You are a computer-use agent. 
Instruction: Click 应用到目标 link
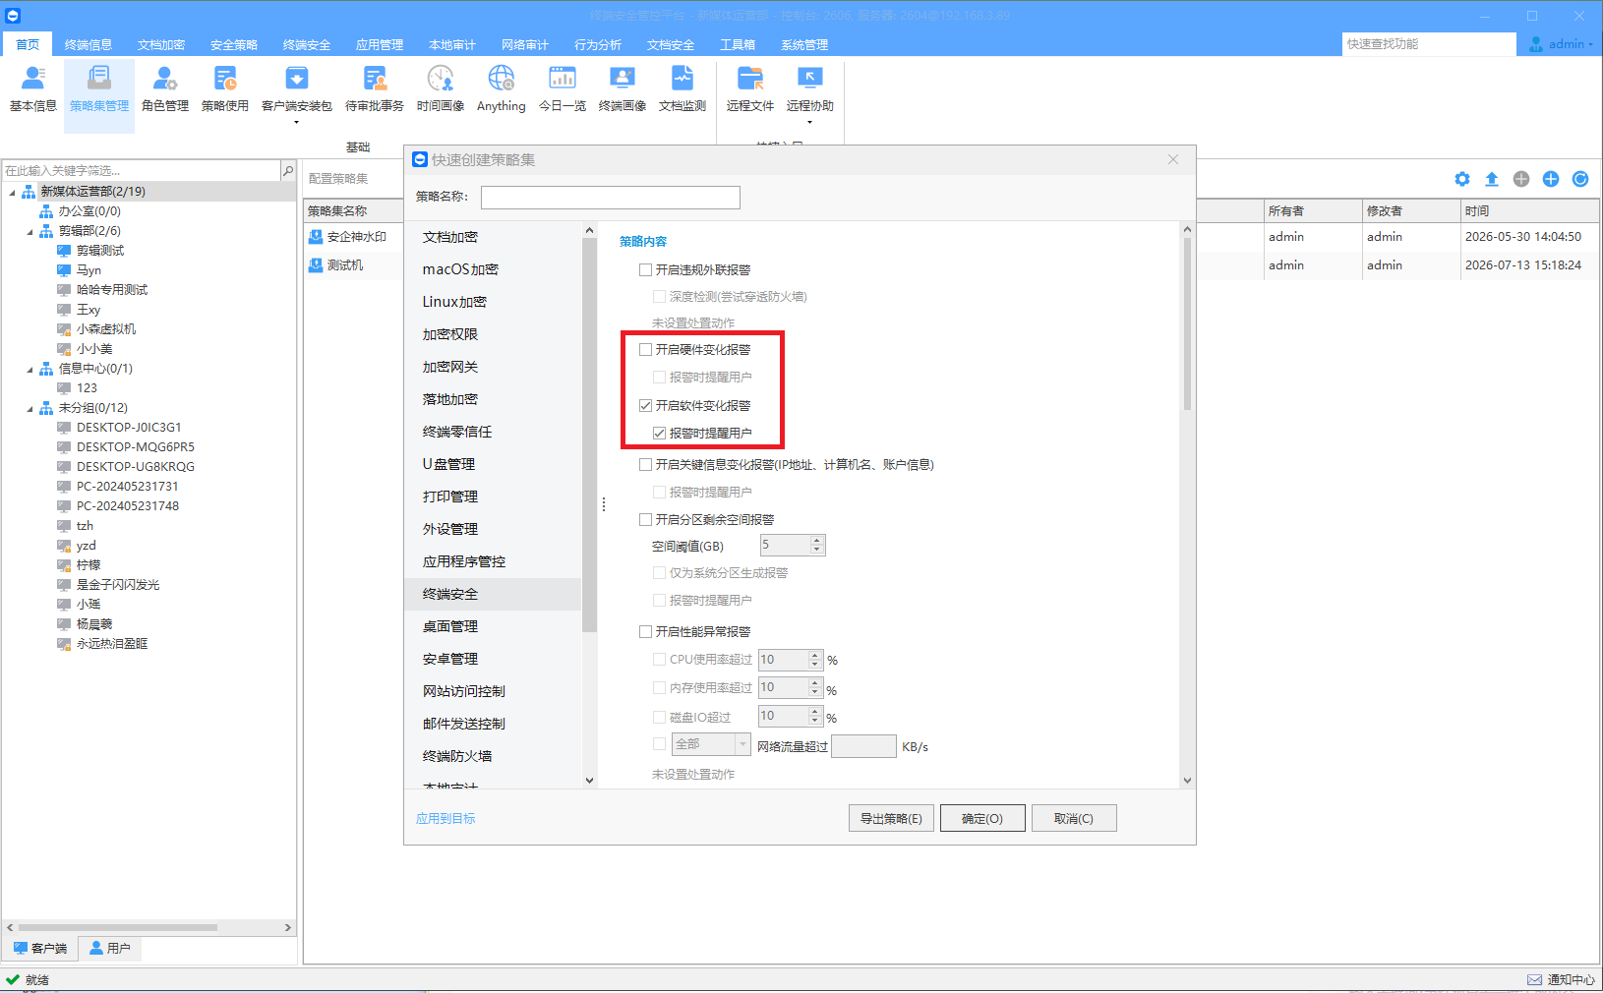pyautogui.click(x=445, y=818)
